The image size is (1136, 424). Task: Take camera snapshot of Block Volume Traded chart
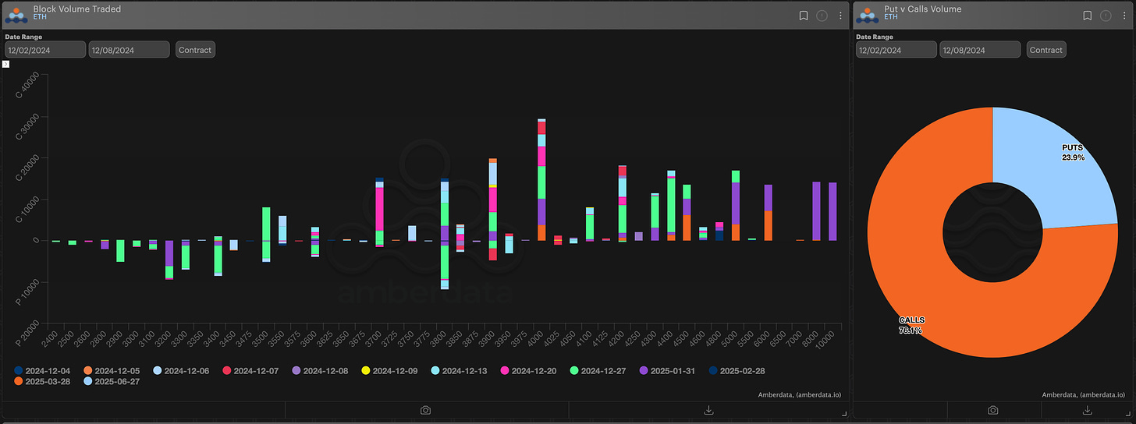425,410
